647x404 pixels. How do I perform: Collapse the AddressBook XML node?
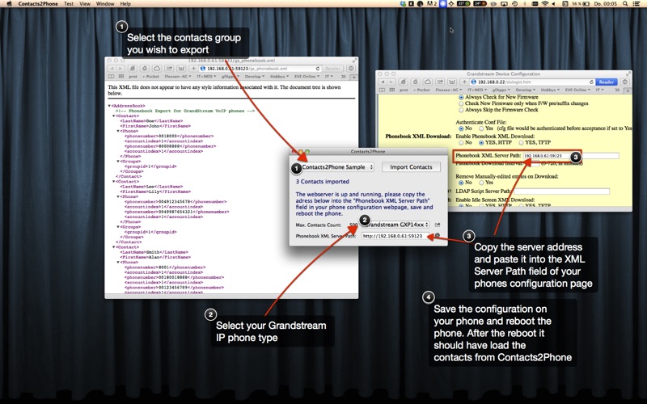coord(109,106)
